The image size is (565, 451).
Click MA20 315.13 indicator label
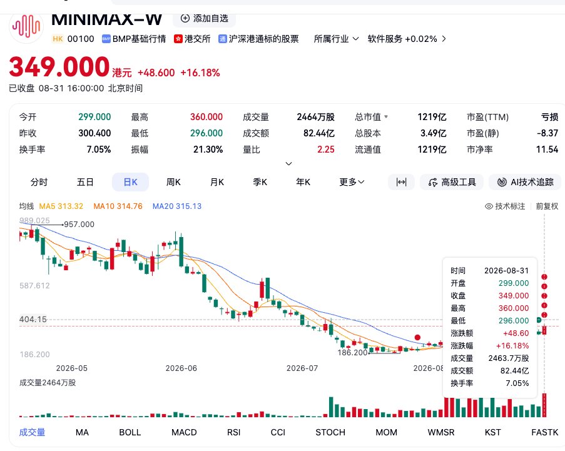pyautogui.click(x=177, y=206)
